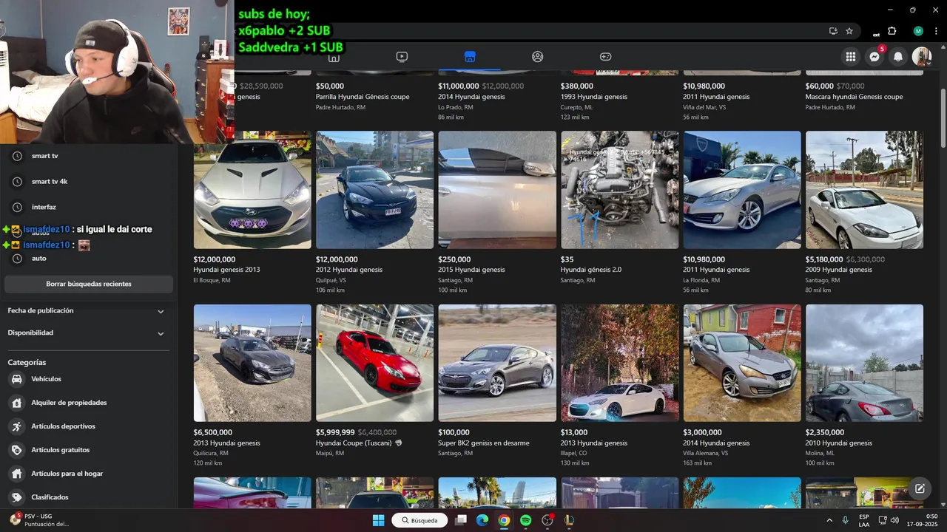947x532 pixels.
Task: Open the Gaming tab icon
Action: (605, 57)
